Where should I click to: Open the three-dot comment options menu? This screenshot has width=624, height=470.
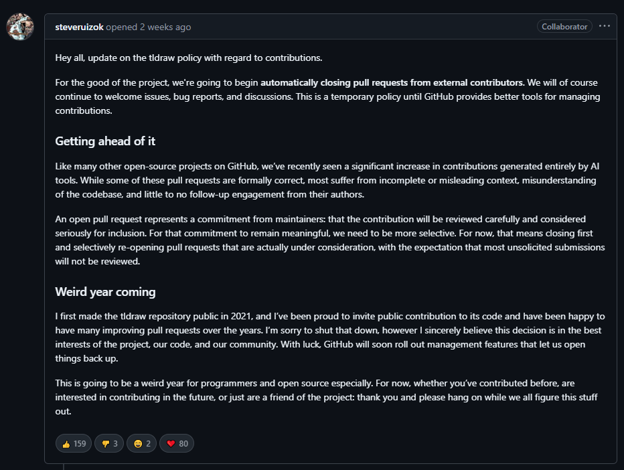[605, 27]
